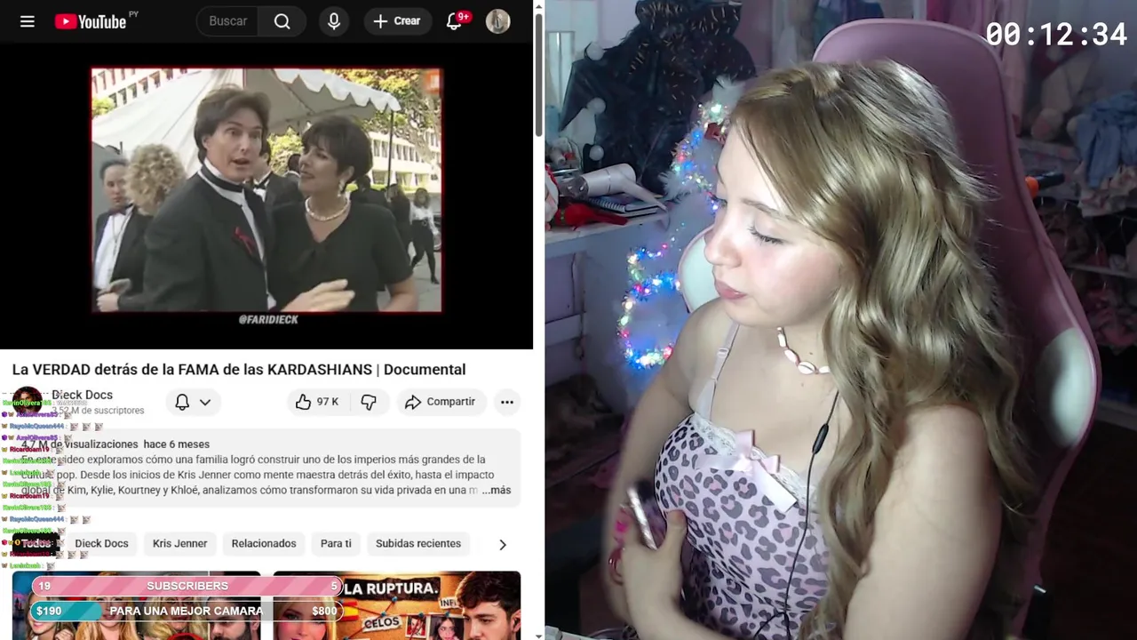Click the magnifier search button
Screen dimensions: 1137x640
282,21
